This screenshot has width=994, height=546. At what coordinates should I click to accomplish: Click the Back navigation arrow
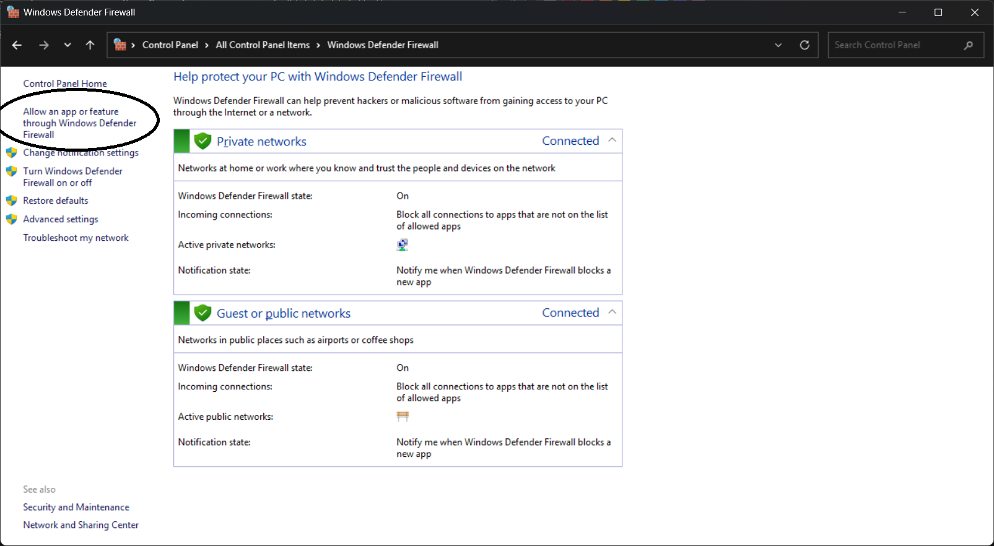click(x=17, y=45)
